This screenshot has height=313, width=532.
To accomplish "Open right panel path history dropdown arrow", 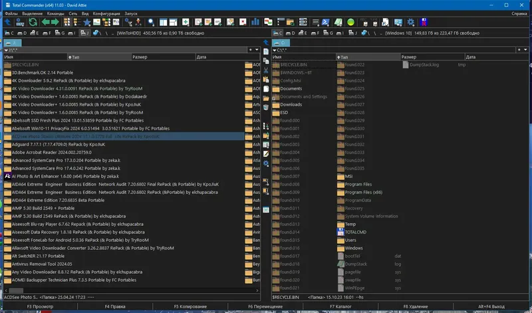I will (525, 49).
